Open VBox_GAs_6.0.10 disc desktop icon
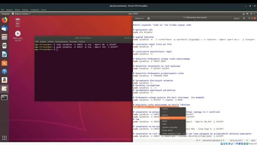The height and width of the screenshot is (145, 257). [x=18, y=36]
